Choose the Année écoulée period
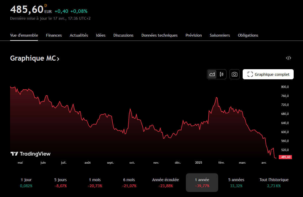Screen dimensions: 303x197 165,183
